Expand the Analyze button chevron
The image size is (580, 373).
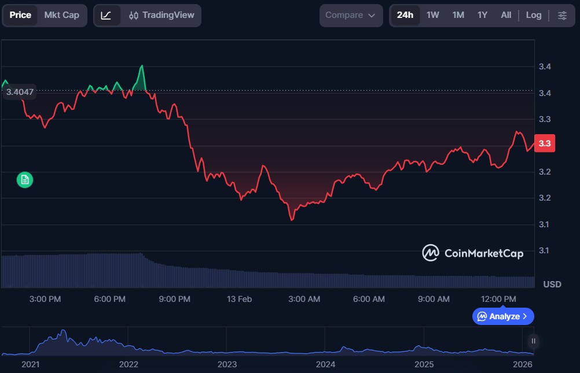[x=525, y=316]
